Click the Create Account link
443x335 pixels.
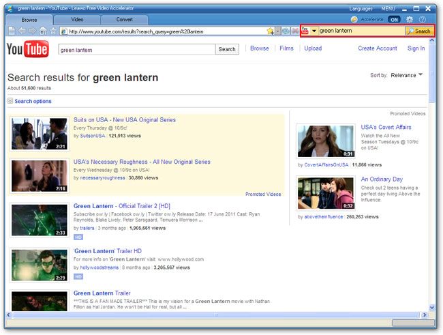[378, 48]
